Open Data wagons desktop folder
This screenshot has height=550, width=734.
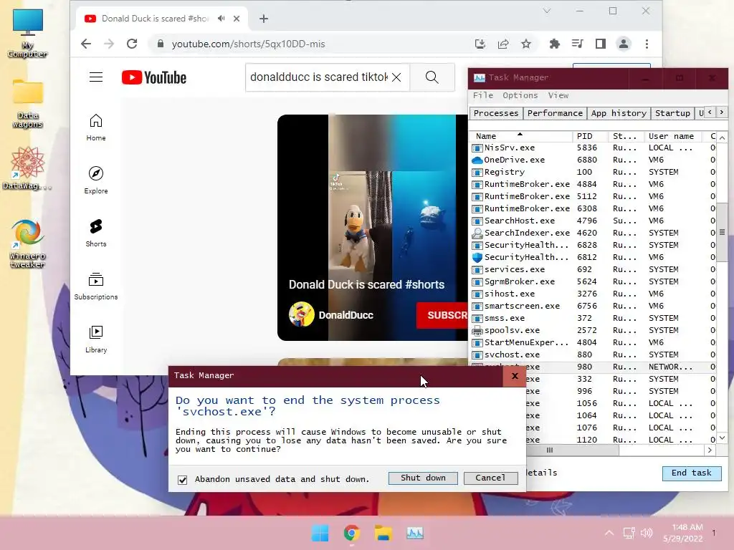coord(28,103)
